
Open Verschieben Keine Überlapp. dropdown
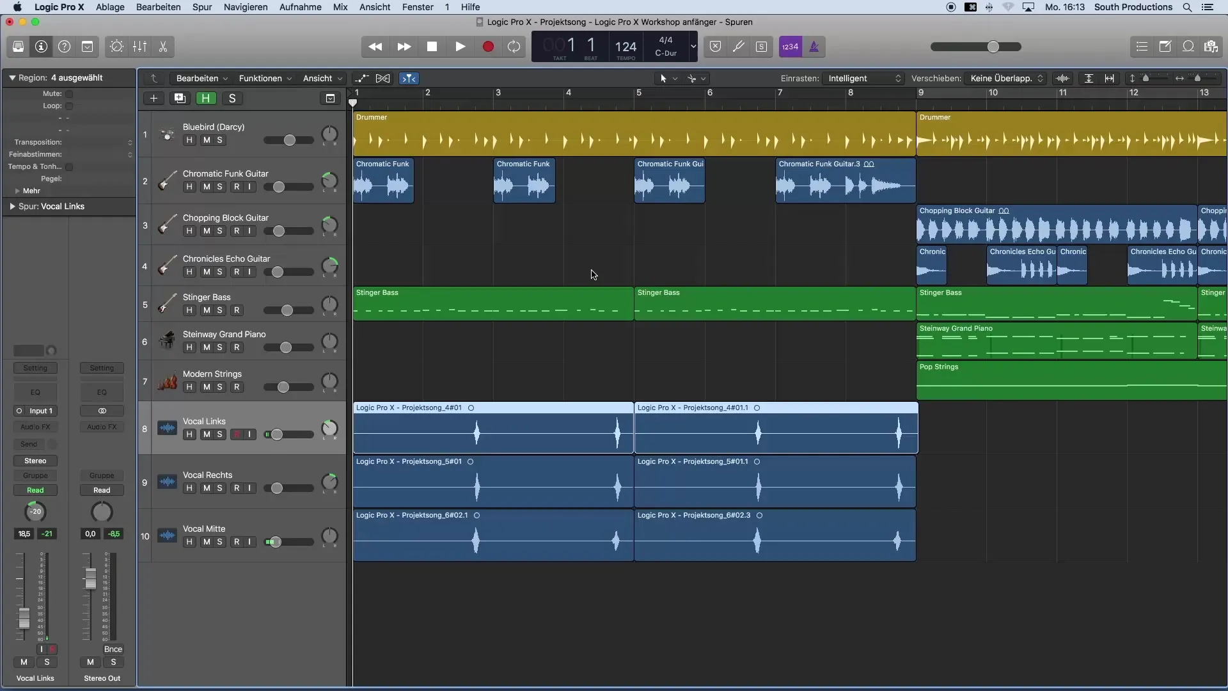tap(1006, 79)
